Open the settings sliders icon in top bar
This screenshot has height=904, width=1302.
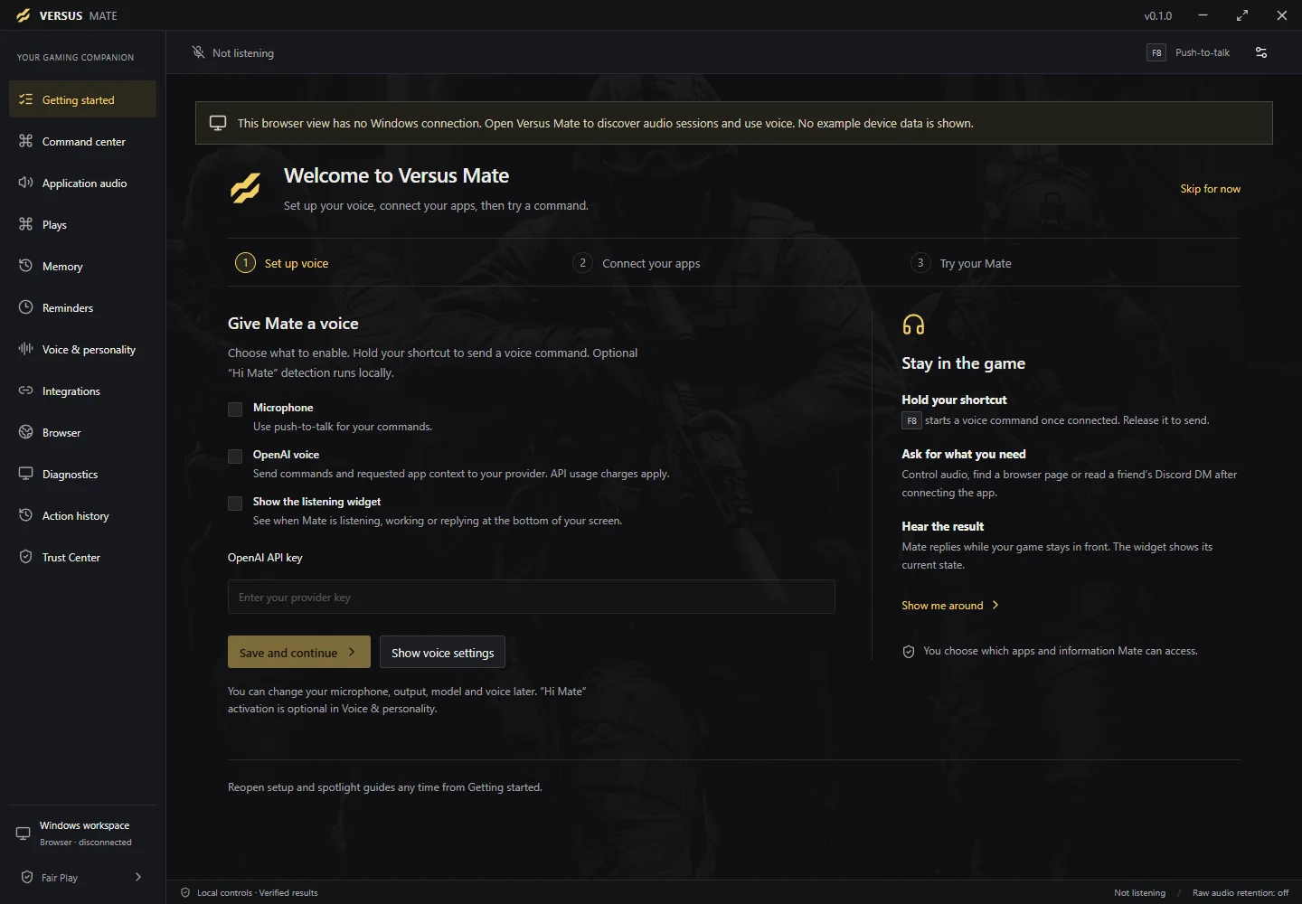click(x=1261, y=52)
